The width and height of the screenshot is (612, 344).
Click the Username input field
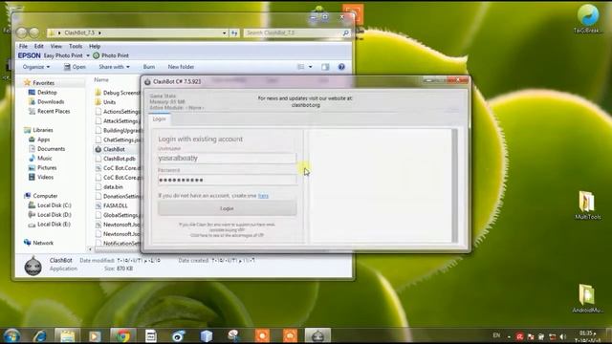click(x=227, y=158)
